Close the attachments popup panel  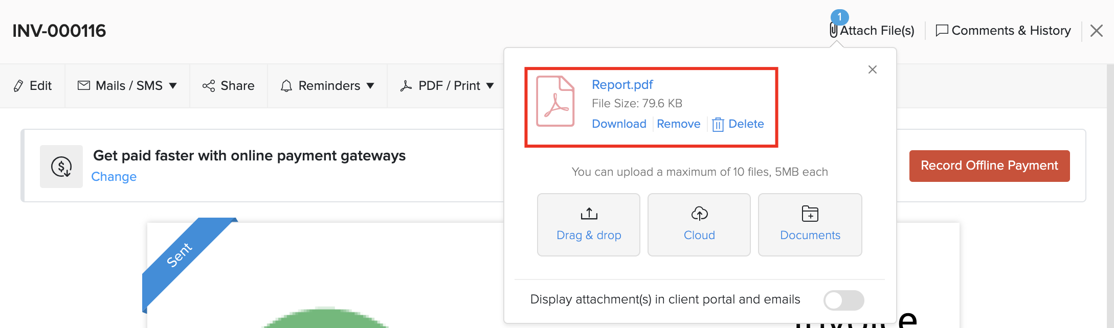872,69
